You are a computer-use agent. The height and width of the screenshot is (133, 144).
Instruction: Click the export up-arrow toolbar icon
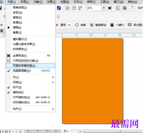click(74, 8)
